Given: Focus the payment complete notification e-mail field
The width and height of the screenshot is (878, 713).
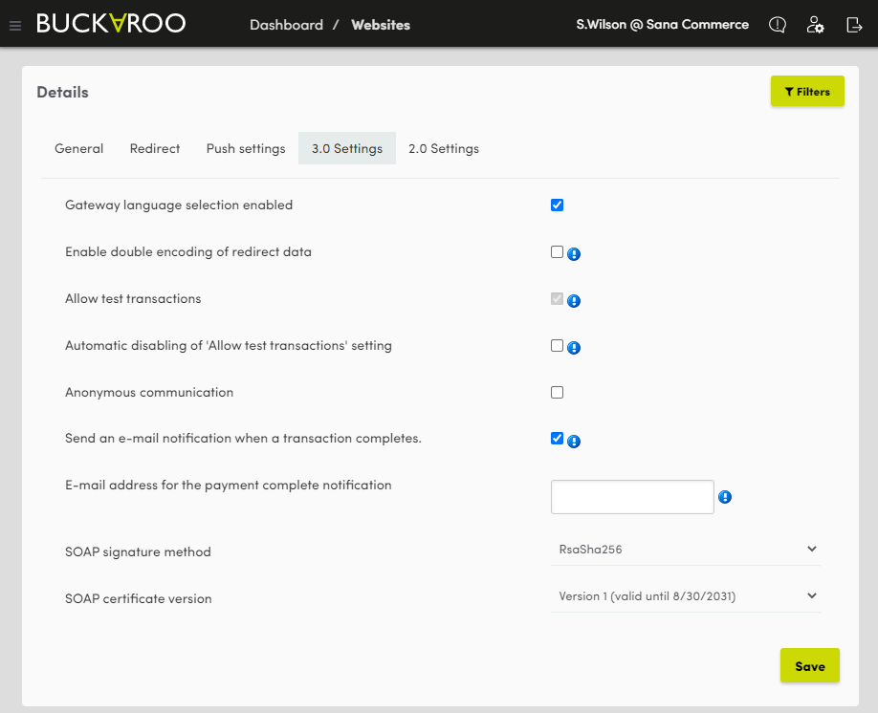Looking at the screenshot, I should point(632,497).
